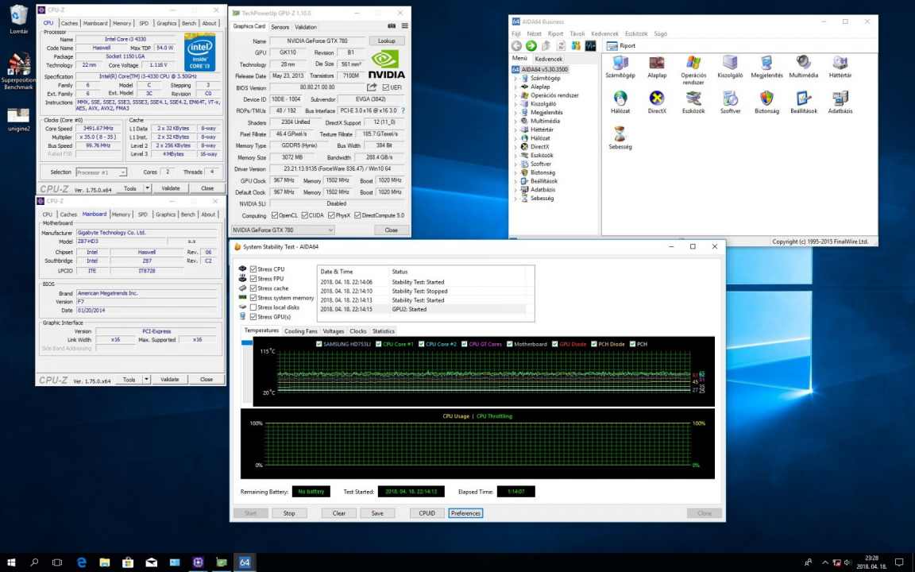This screenshot has width=915, height=572.
Task: Click the Save button in stability test
Action: pyautogui.click(x=377, y=513)
